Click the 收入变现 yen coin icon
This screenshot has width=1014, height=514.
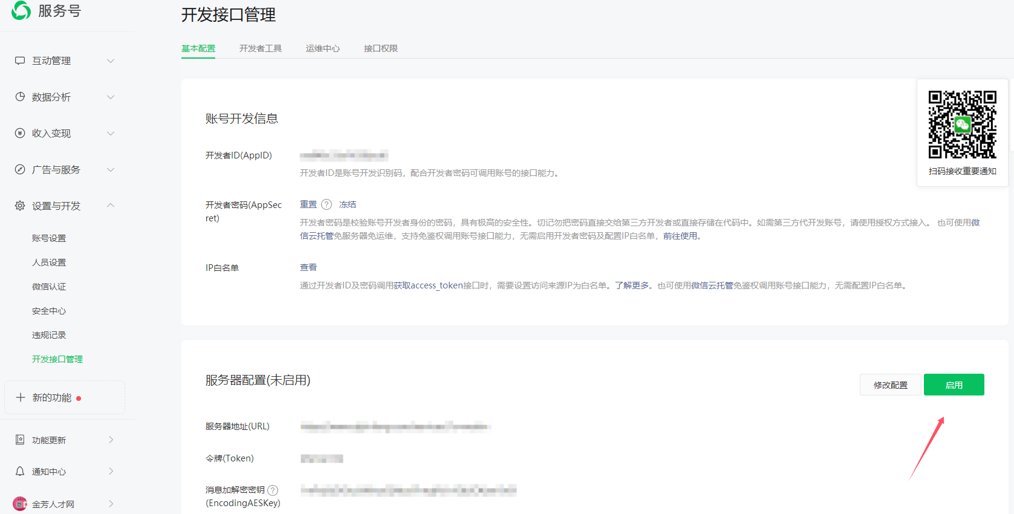point(20,133)
